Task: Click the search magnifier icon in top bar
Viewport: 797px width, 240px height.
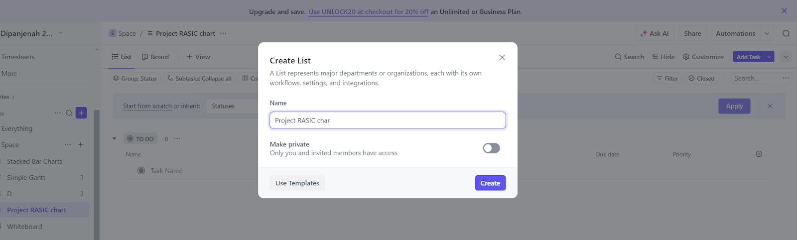Action: [x=786, y=33]
